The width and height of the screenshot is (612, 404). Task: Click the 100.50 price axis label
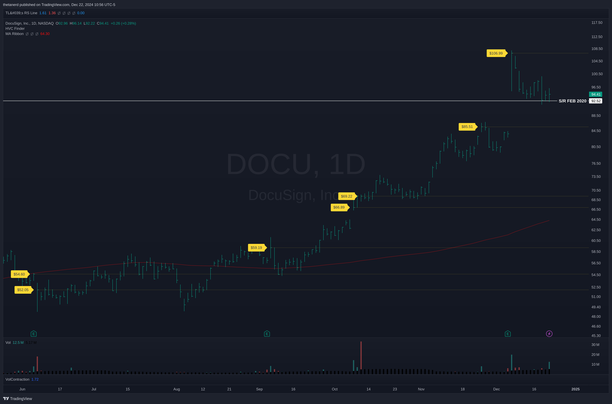[x=597, y=74]
